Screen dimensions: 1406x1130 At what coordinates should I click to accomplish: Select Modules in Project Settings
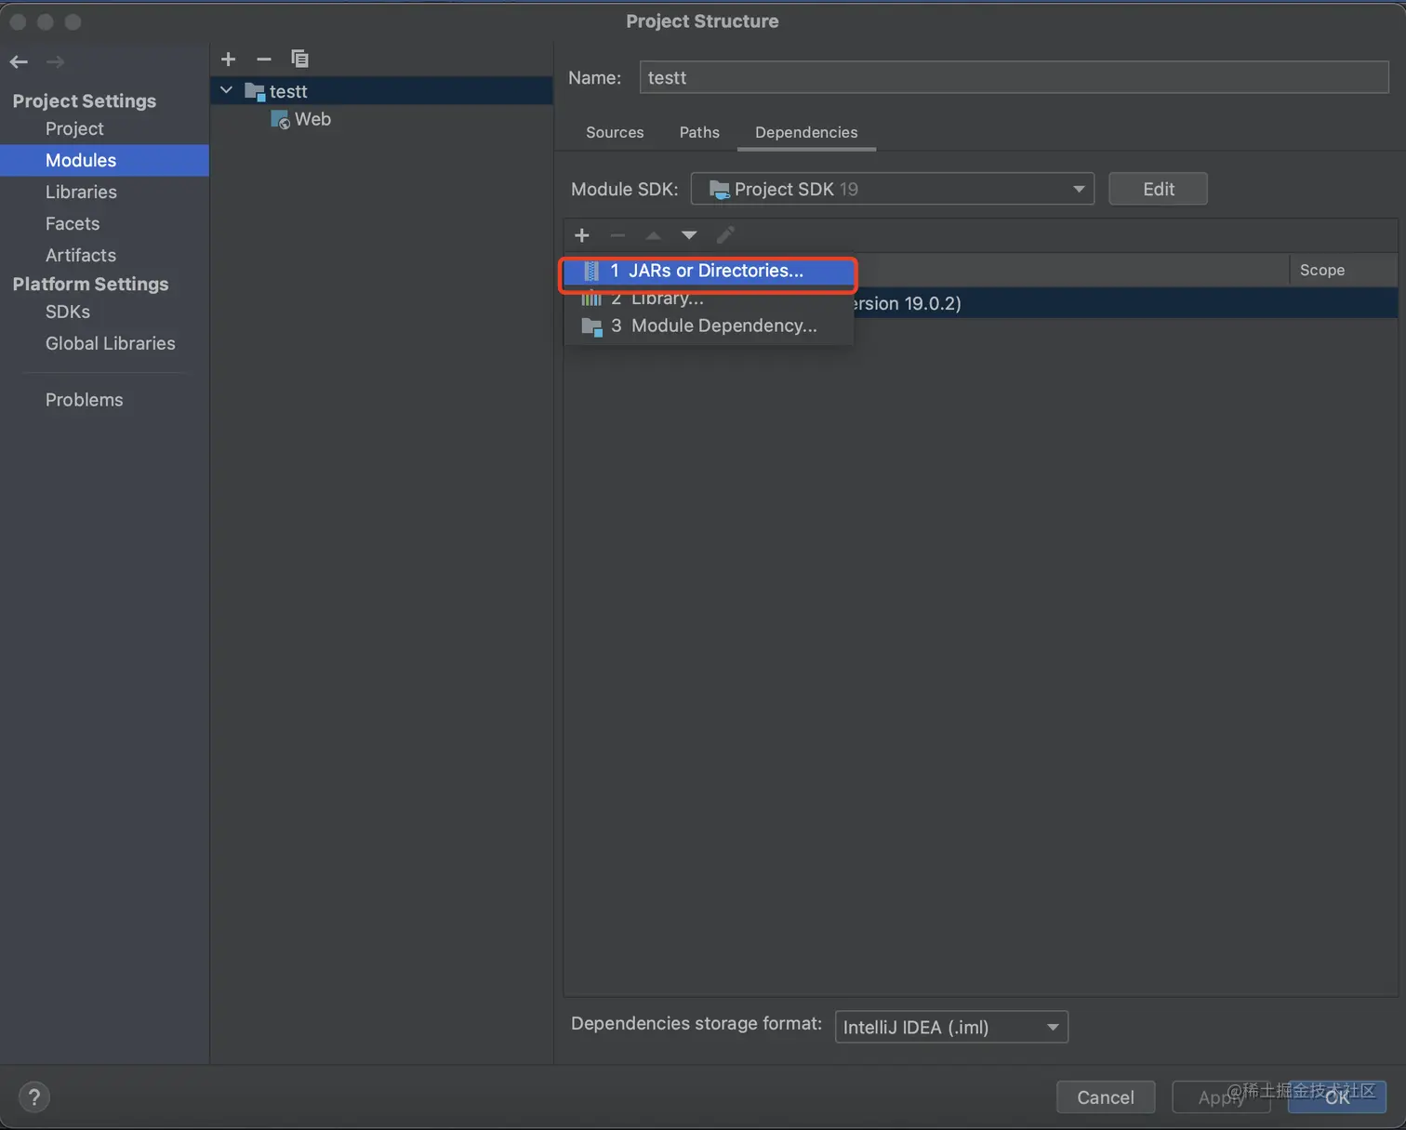pos(104,160)
